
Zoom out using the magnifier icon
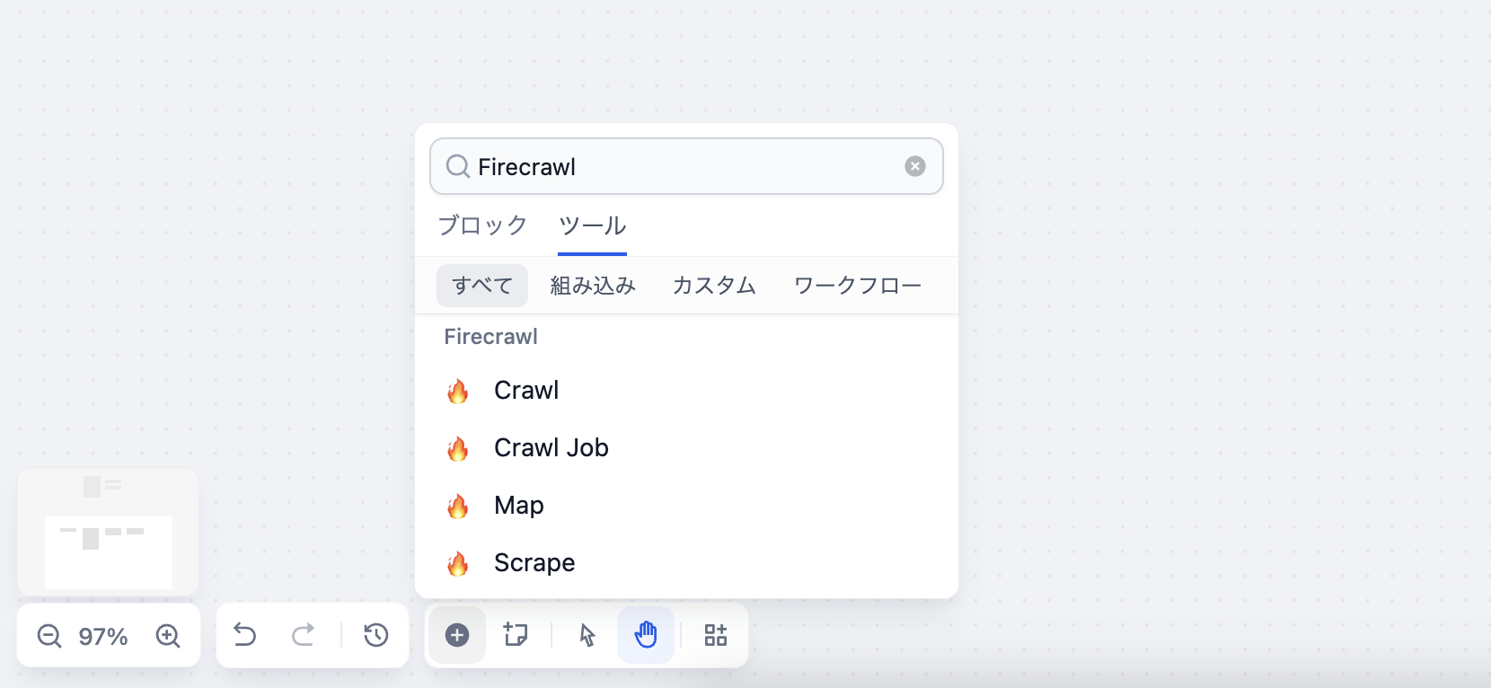coord(49,636)
